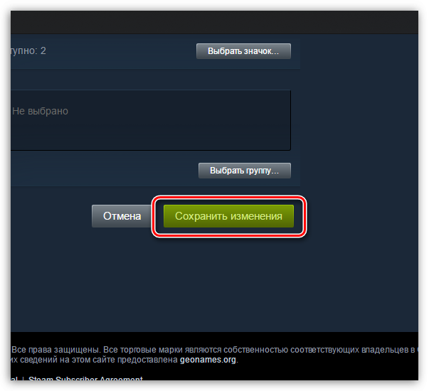Click the row containing the Выбрать группу... button

pyautogui.click(x=155, y=170)
